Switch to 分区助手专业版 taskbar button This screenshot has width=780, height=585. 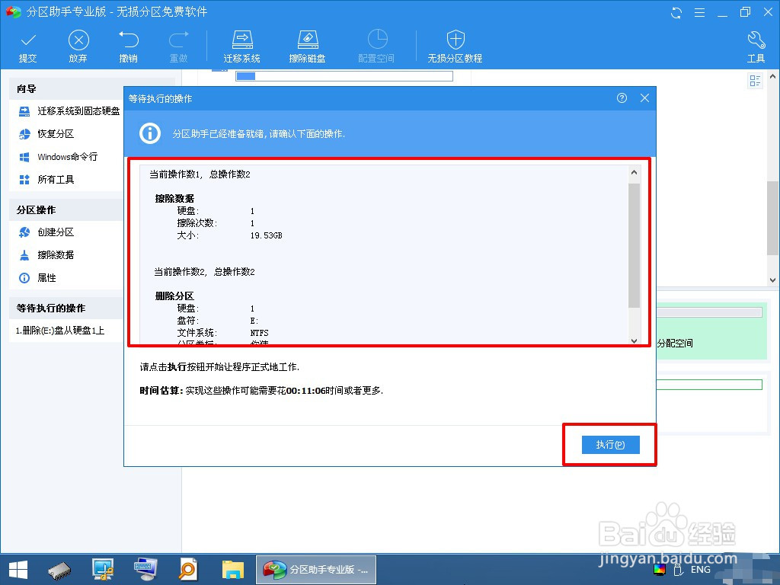(x=316, y=570)
